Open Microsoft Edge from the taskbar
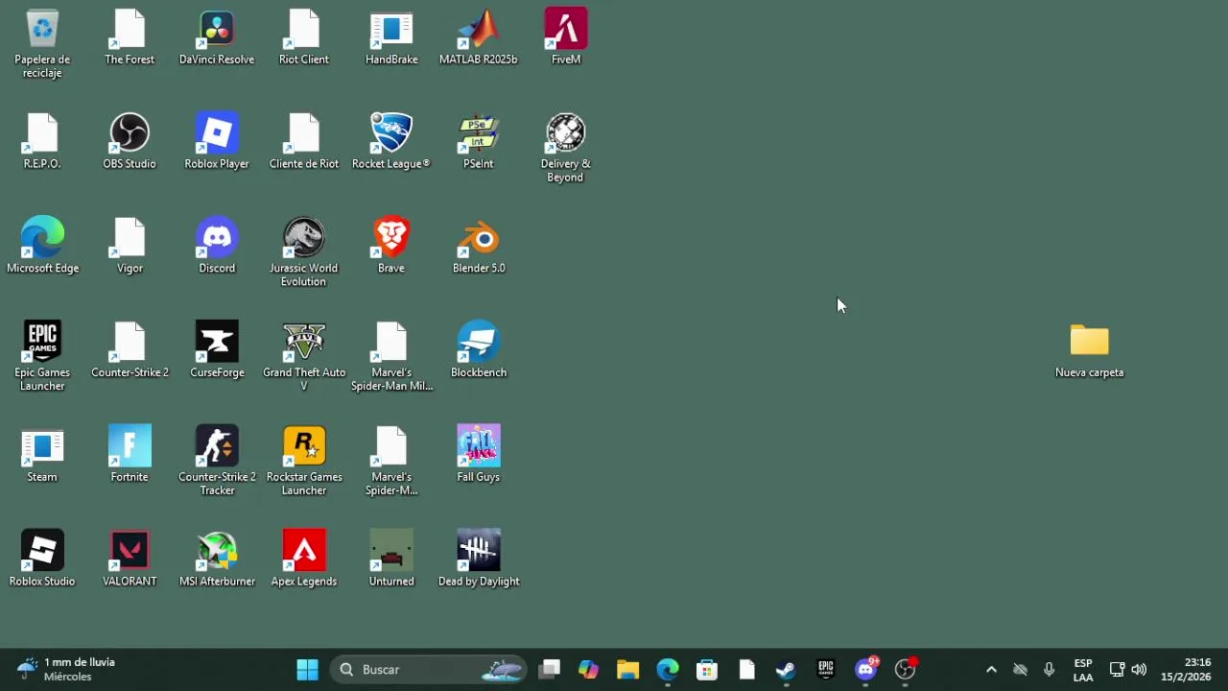The image size is (1228, 691). (668, 669)
